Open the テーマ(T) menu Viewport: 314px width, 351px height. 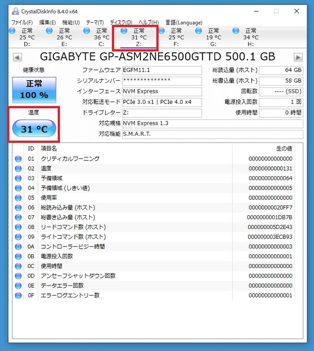[x=95, y=22]
